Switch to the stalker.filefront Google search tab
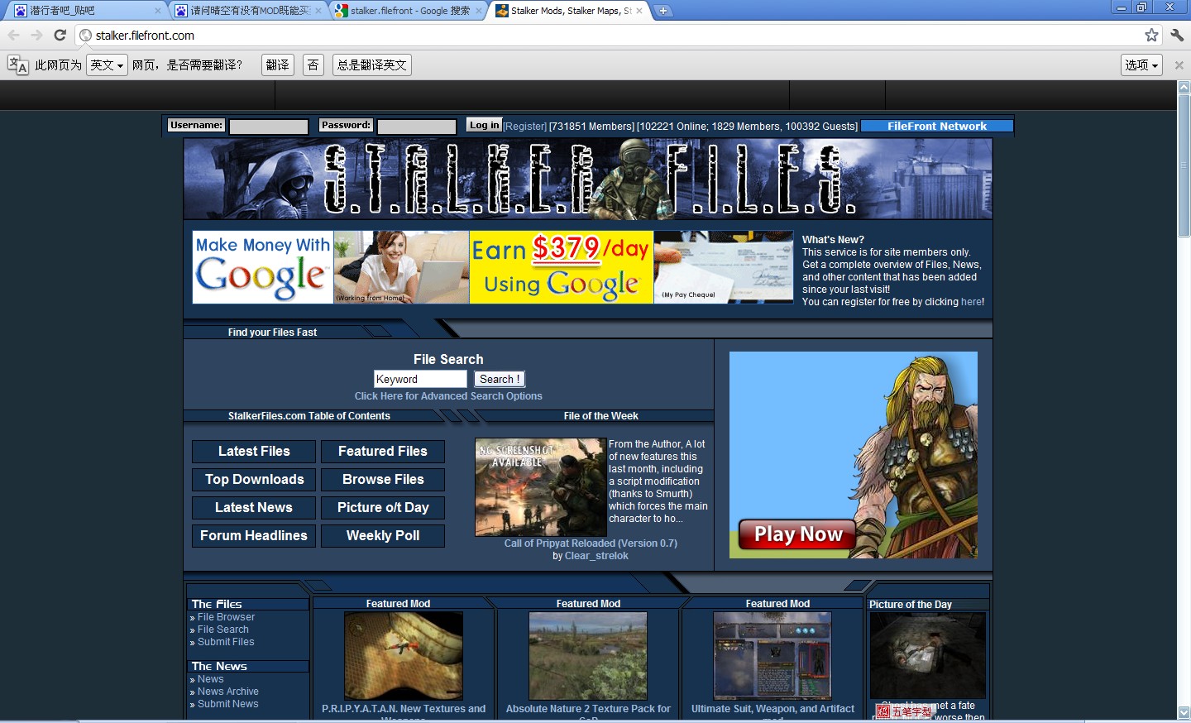 pyautogui.click(x=409, y=11)
